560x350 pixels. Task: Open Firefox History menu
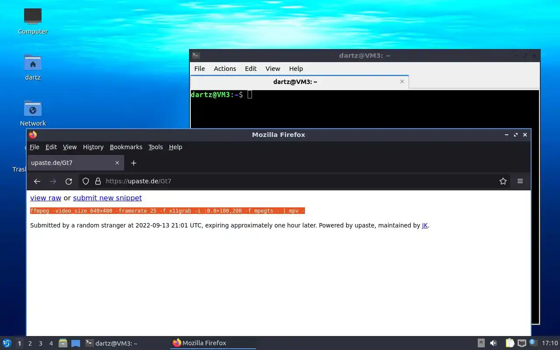click(x=93, y=147)
